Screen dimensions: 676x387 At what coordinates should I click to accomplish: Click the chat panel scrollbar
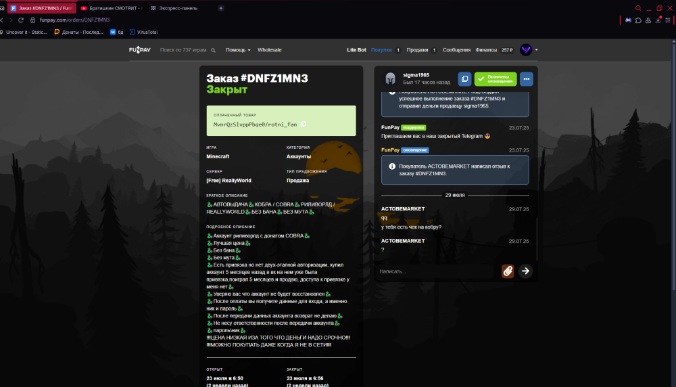[536, 237]
